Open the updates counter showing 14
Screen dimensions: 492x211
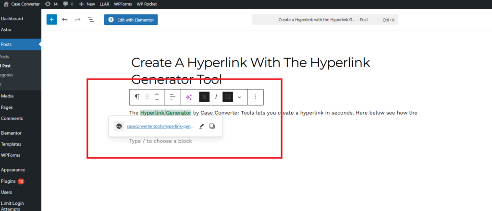click(51, 4)
